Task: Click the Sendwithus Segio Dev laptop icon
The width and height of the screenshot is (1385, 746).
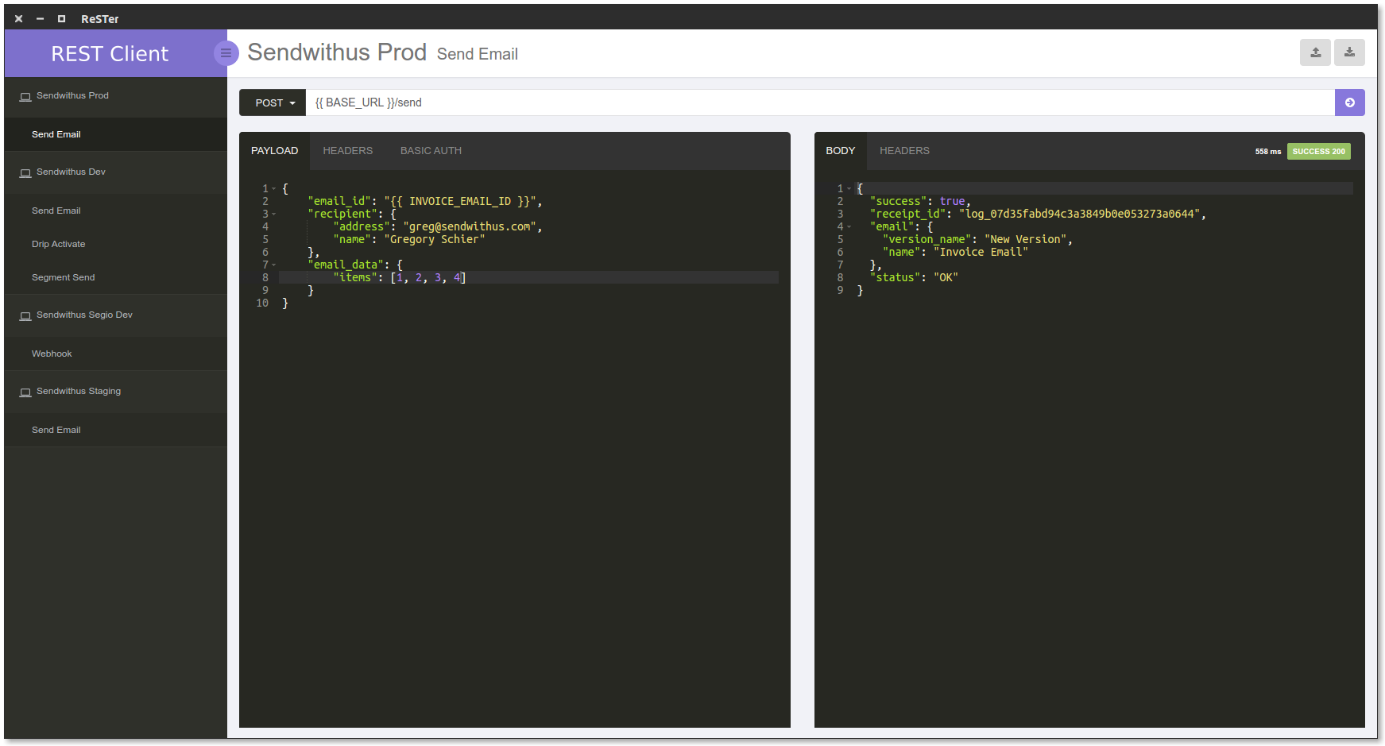Action: pos(25,316)
